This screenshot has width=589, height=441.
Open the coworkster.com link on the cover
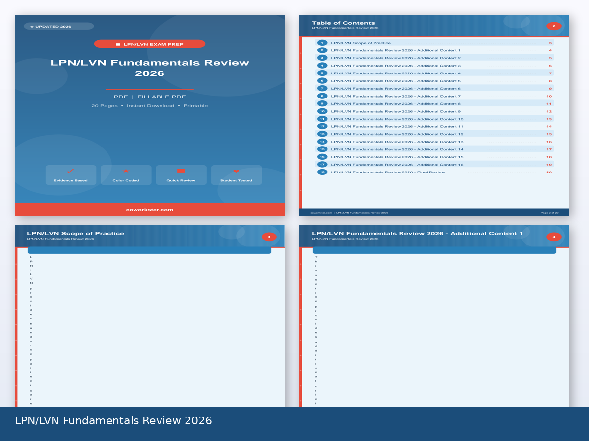[149, 210]
